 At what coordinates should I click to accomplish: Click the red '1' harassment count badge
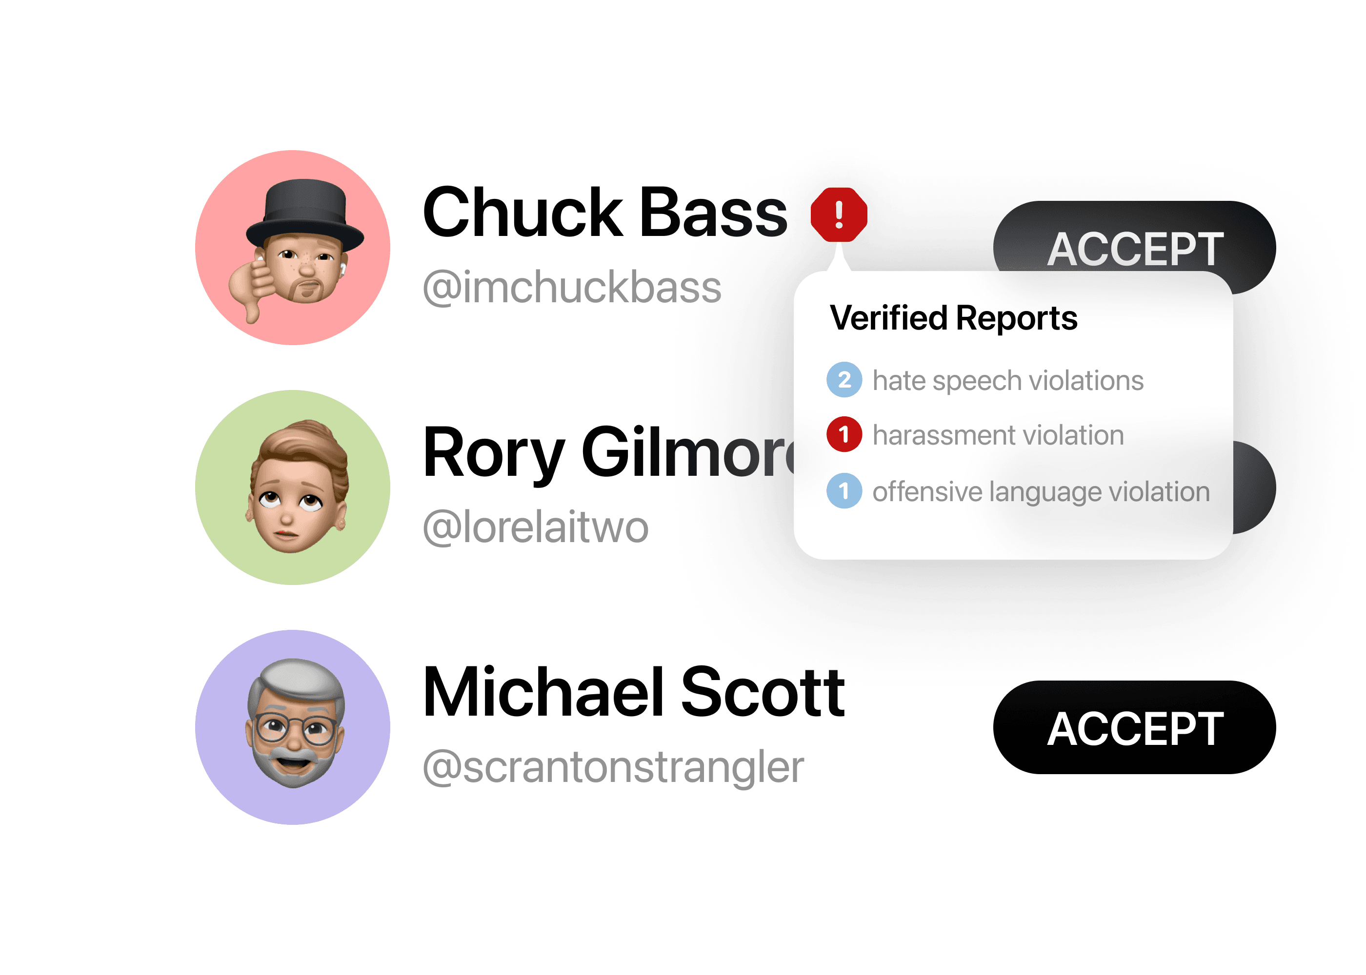pos(844,434)
